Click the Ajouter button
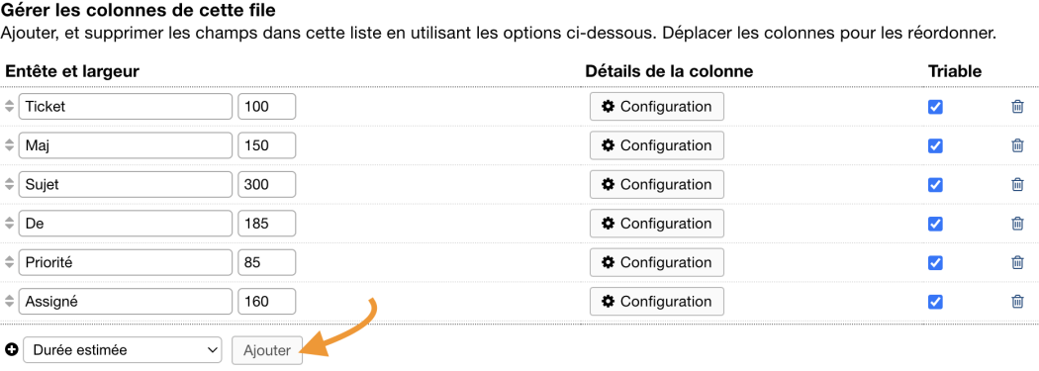Viewport: 1039px width, 371px height. [x=267, y=350]
